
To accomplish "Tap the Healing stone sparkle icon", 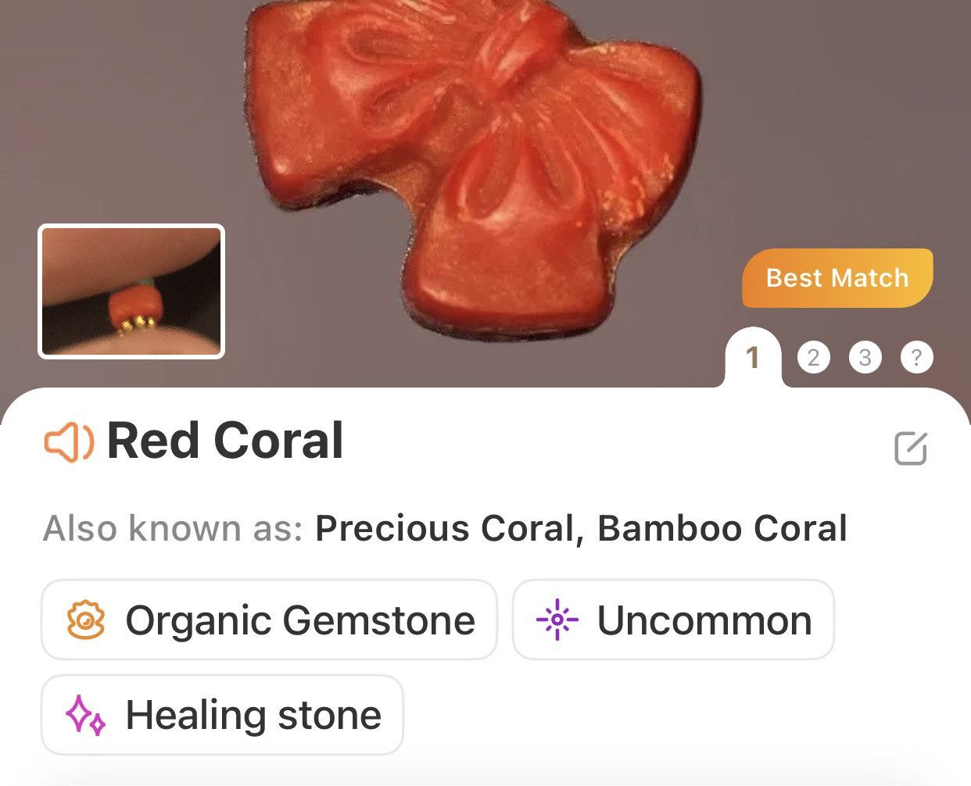I will [85, 716].
